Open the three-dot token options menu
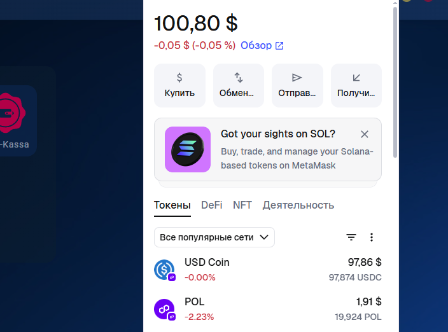This screenshot has height=332, width=448. point(372,237)
